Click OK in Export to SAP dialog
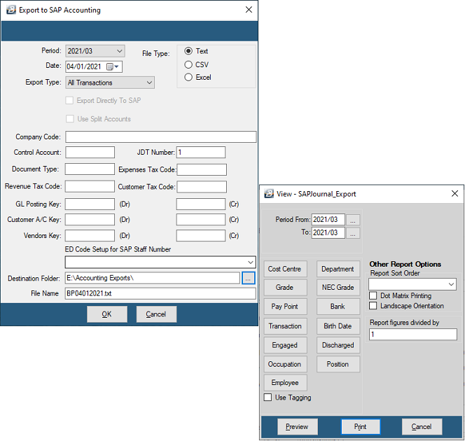This screenshot has width=465, height=441. (x=107, y=314)
